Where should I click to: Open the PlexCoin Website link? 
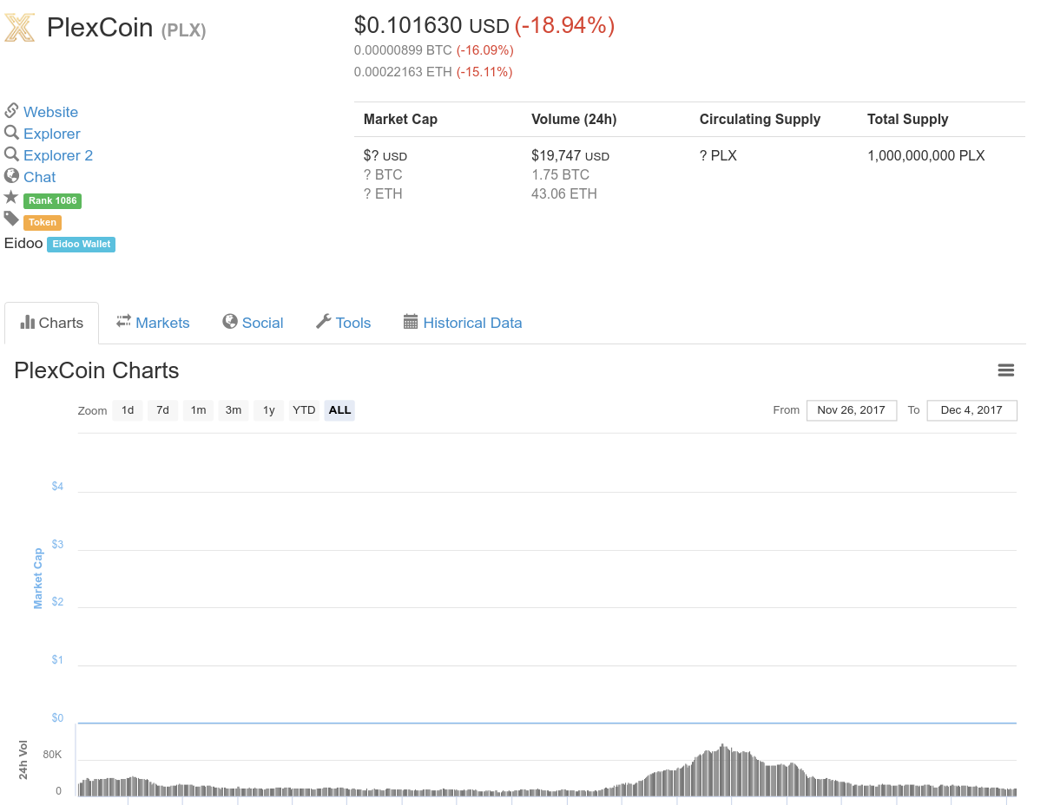tap(50, 112)
